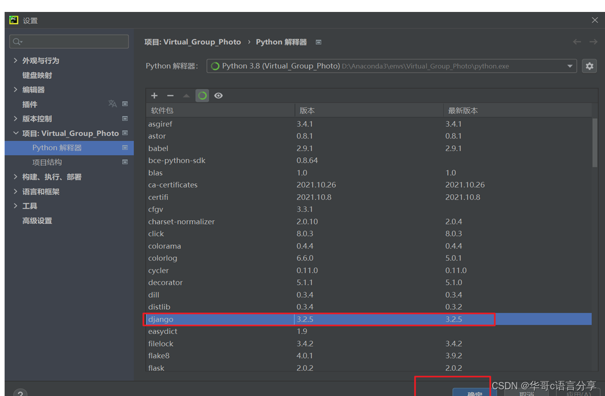Select the babel package row
The height and width of the screenshot is (396, 605).
tap(369, 148)
